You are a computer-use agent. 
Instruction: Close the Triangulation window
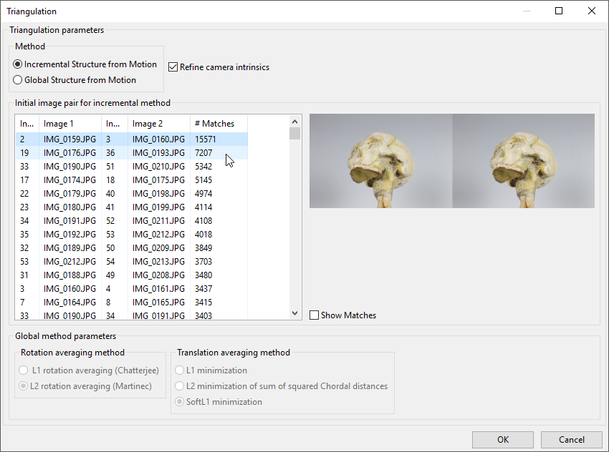(x=591, y=11)
